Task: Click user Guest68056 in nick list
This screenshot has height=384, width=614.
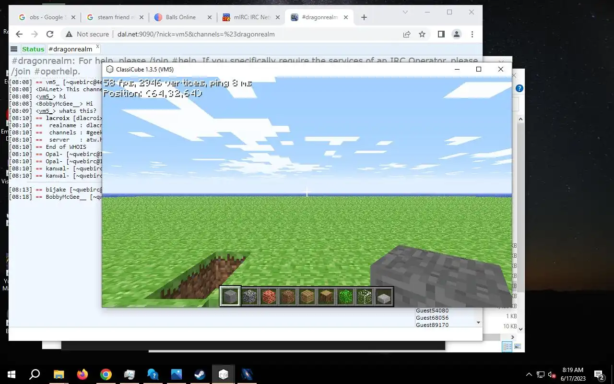Action: (x=432, y=318)
